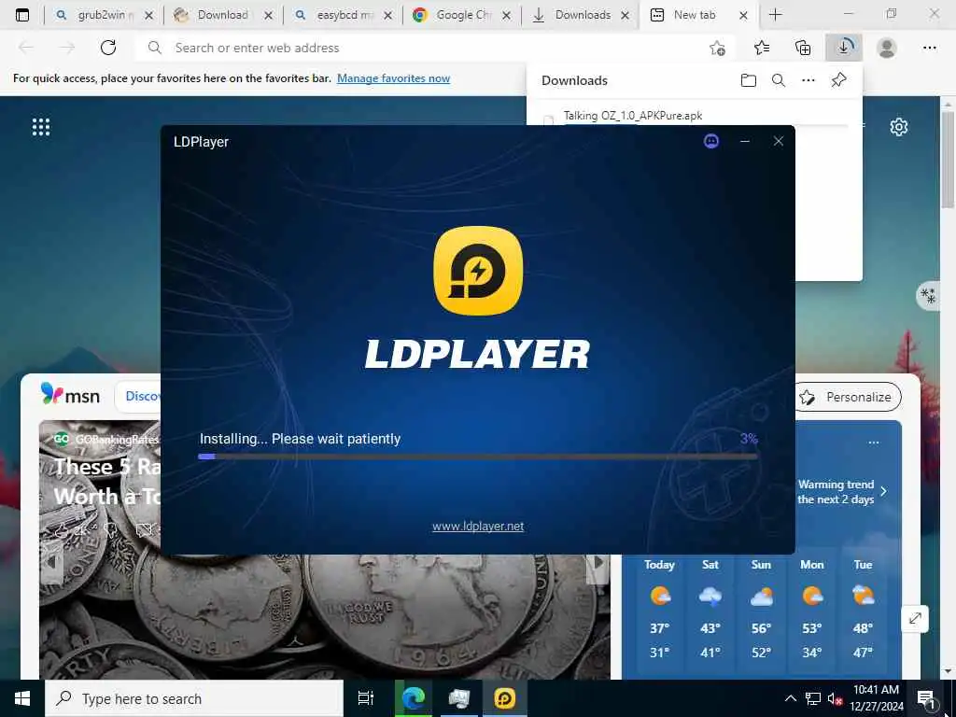Open the apps grid launcher on new tab page
The image size is (956, 717).
click(x=41, y=127)
